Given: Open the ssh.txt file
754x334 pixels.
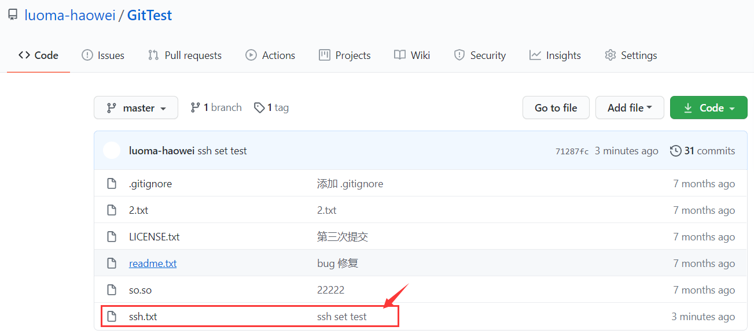Looking at the screenshot, I should click(143, 317).
